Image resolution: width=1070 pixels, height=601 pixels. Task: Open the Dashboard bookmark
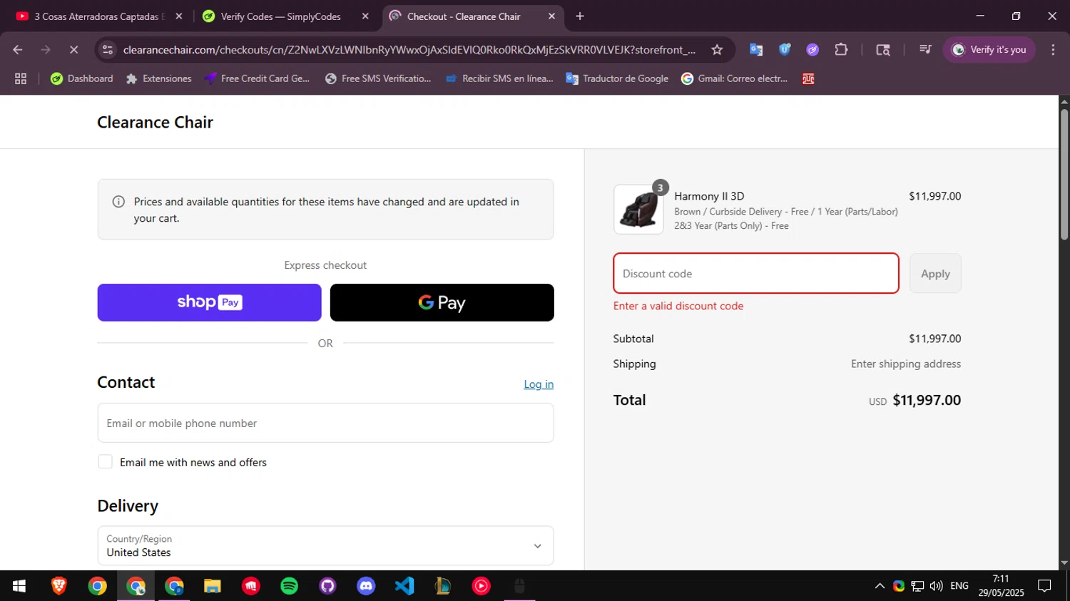click(x=81, y=78)
